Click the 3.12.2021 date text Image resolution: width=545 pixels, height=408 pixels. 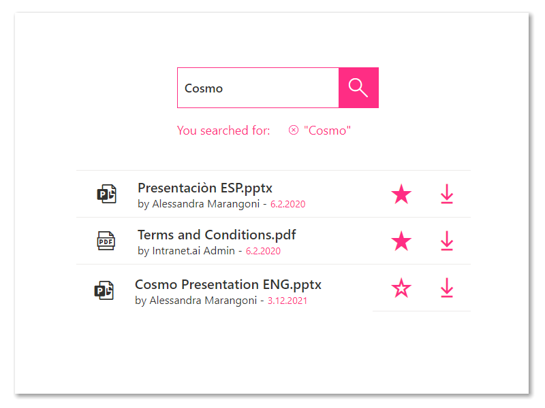point(287,301)
